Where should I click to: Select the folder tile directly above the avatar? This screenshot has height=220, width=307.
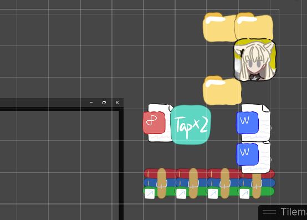click(254, 26)
